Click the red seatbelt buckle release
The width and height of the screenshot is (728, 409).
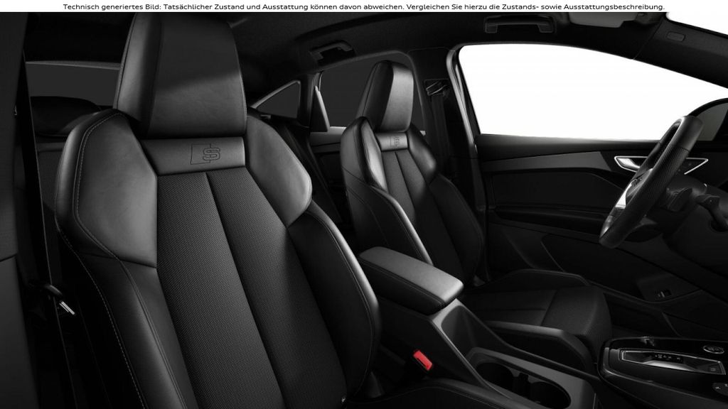[422, 361]
